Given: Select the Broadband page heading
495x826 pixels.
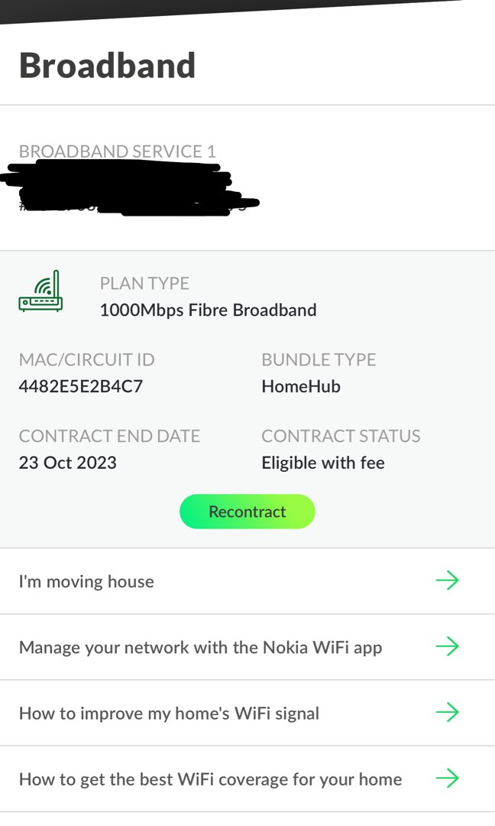Looking at the screenshot, I should 107,65.
